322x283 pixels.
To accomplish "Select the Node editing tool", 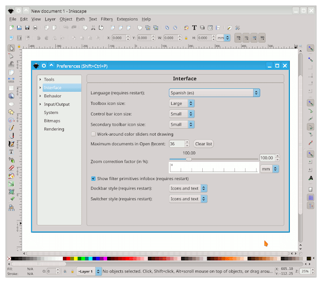I will click(11, 56).
